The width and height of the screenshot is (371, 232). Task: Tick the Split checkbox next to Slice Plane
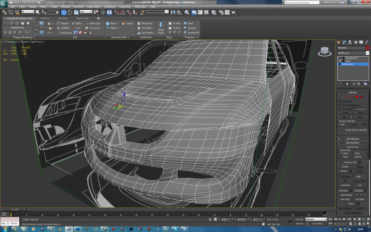pyautogui.click(x=354, y=177)
